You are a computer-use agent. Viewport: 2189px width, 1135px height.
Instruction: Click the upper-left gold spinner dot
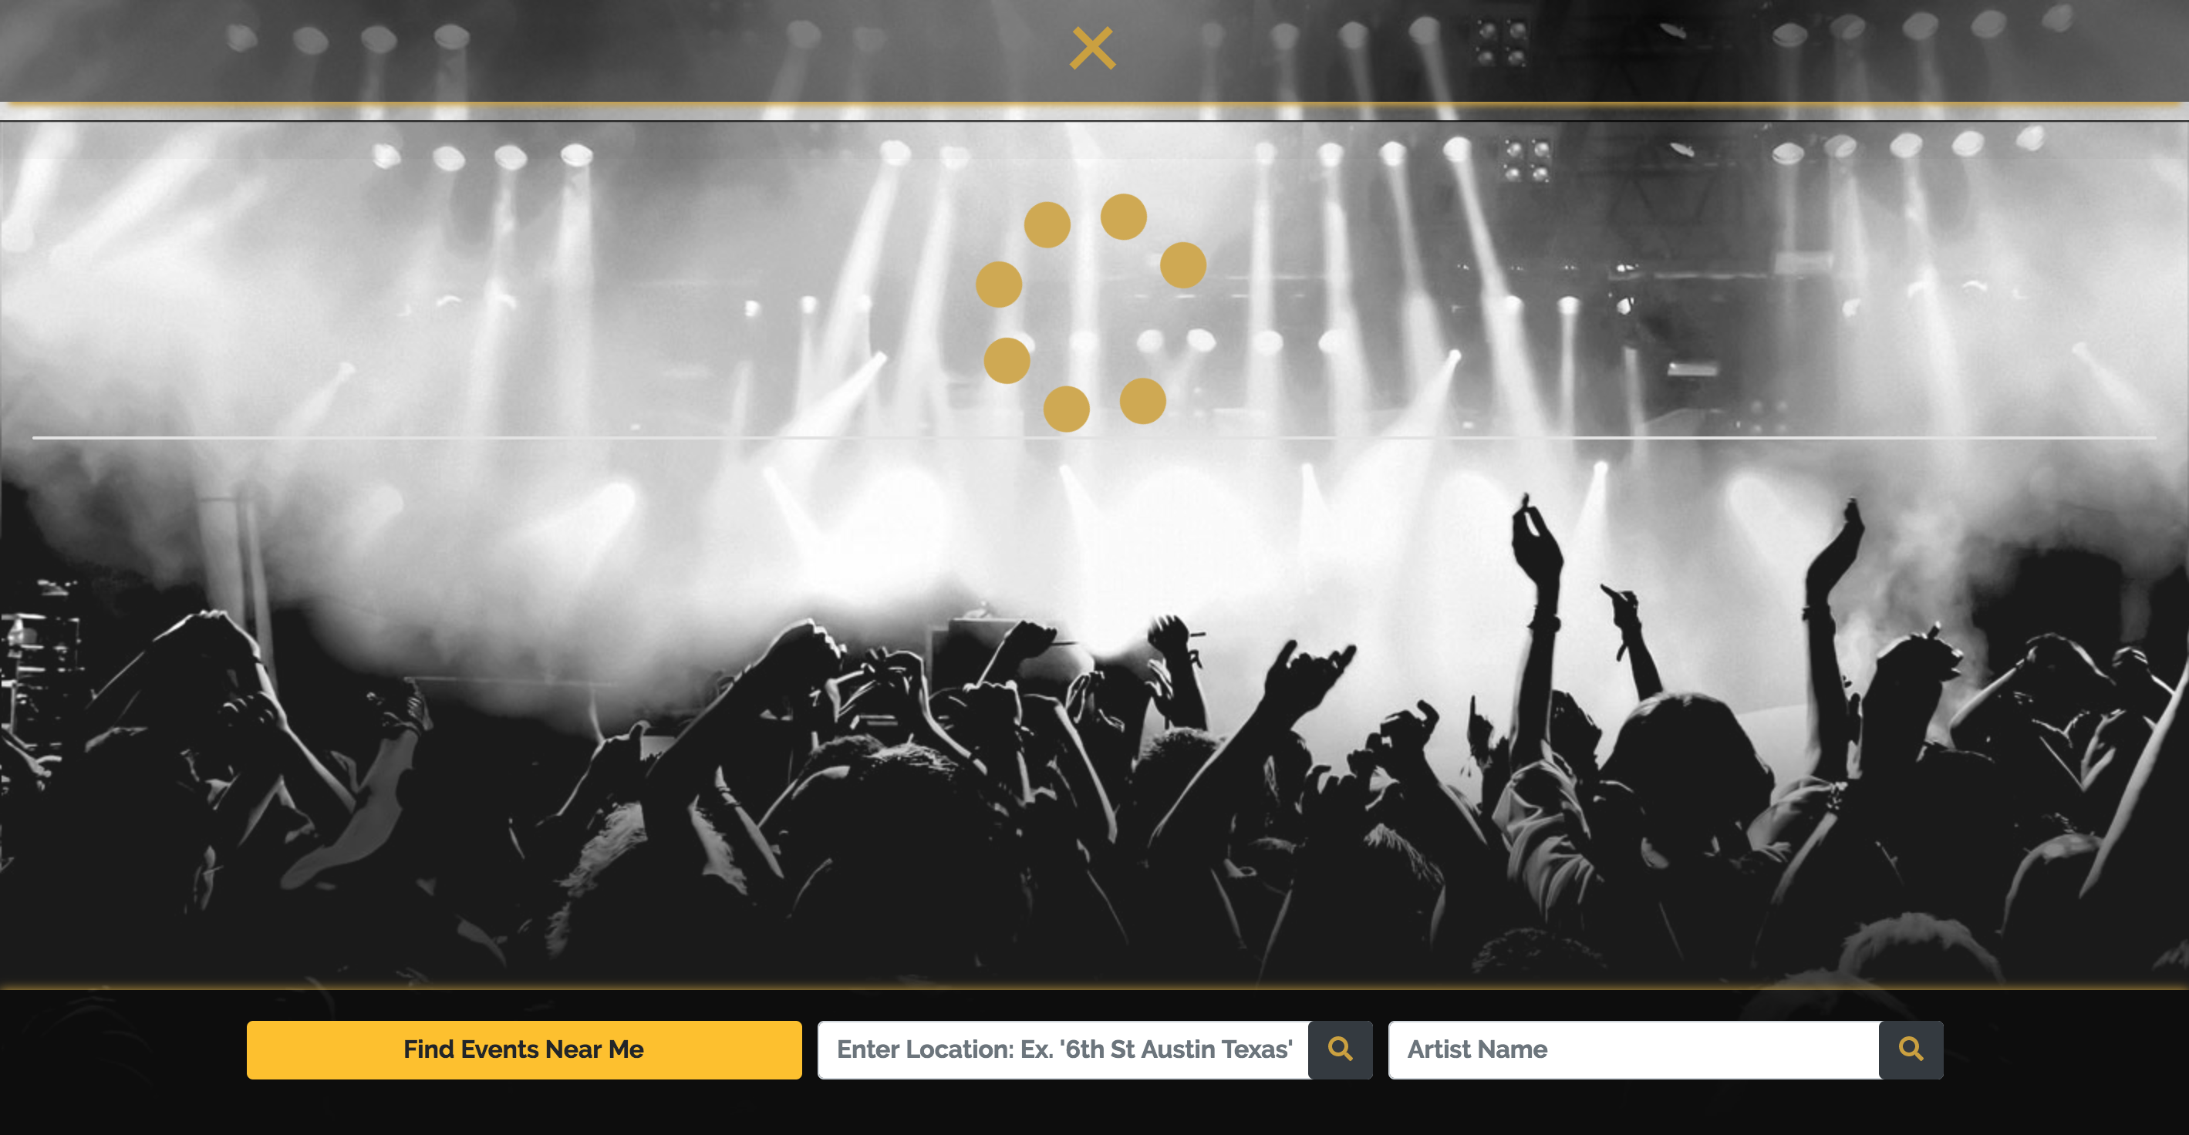point(1047,224)
